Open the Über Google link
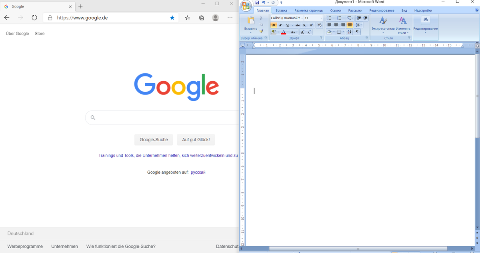The height and width of the screenshot is (253, 480). (x=18, y=34)
